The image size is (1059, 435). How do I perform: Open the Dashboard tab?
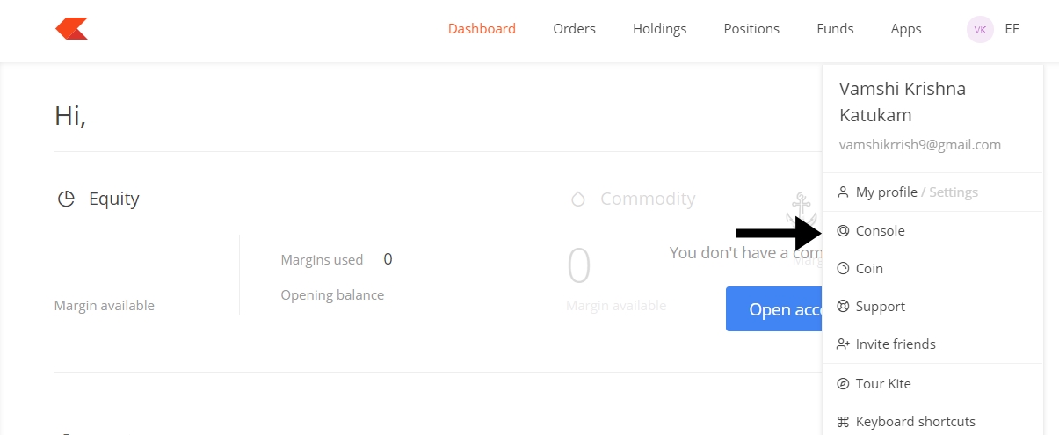pyautogui.click(x=482, y=29)
